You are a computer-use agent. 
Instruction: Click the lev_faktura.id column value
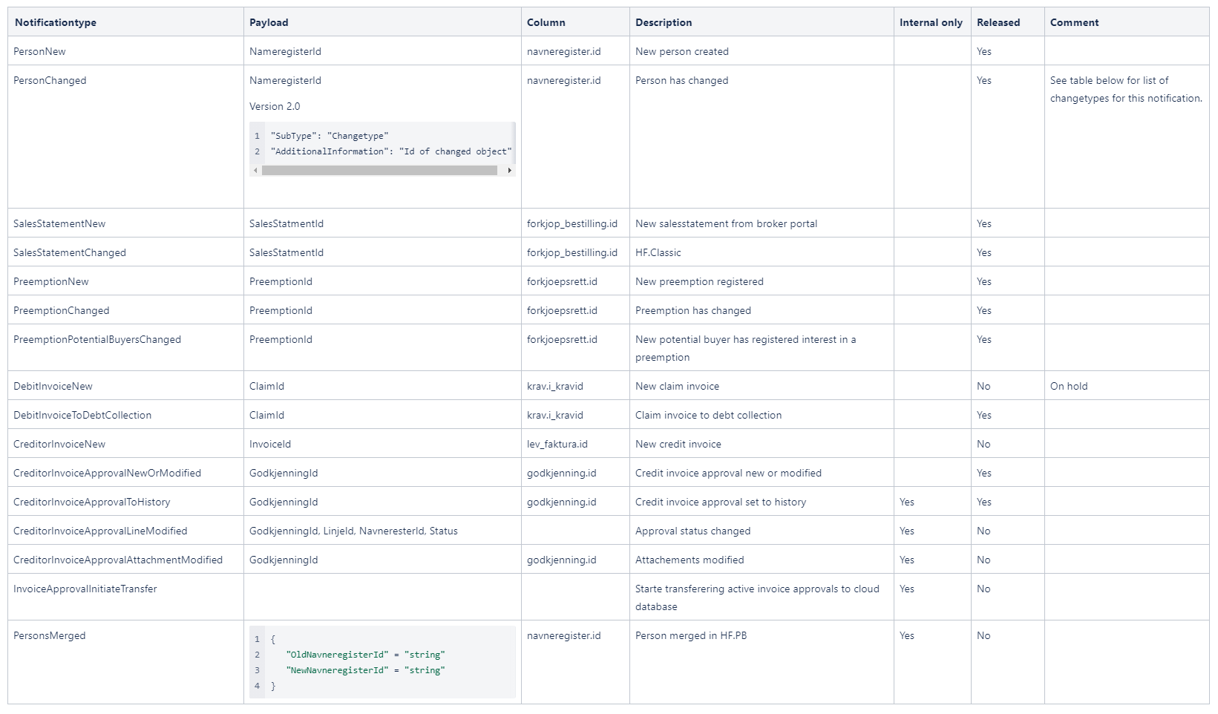click(557, 444)
